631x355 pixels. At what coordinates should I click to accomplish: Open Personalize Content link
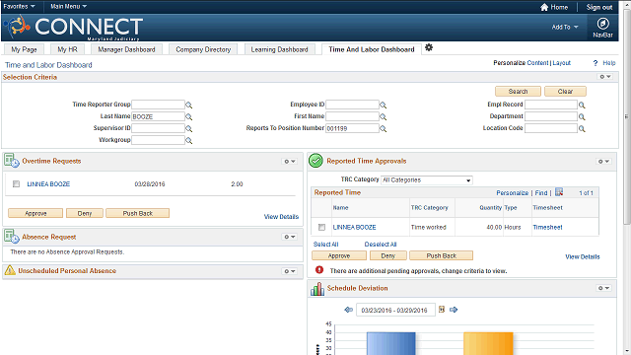pos(537,63)
